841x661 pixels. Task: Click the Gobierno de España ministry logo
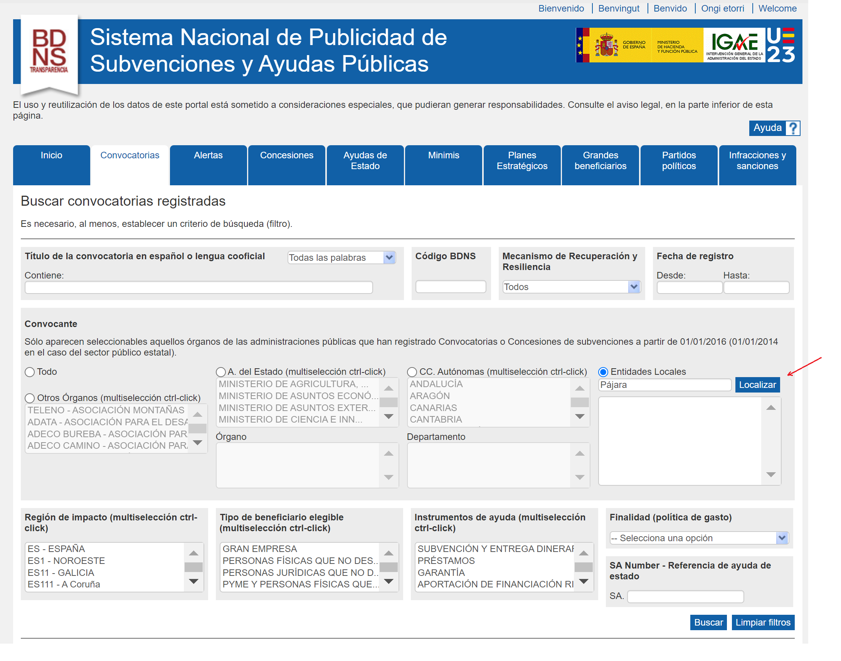pyautogui.click(x=639, y=45)
